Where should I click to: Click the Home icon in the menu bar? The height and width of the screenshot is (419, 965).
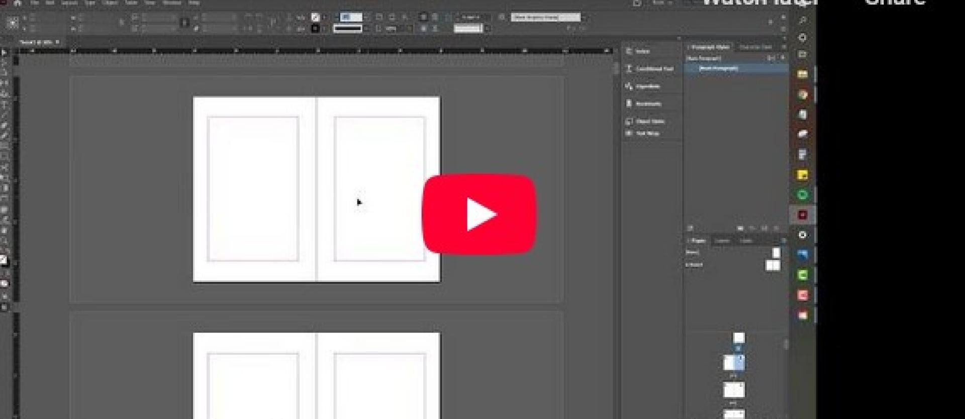pos(17,3)
